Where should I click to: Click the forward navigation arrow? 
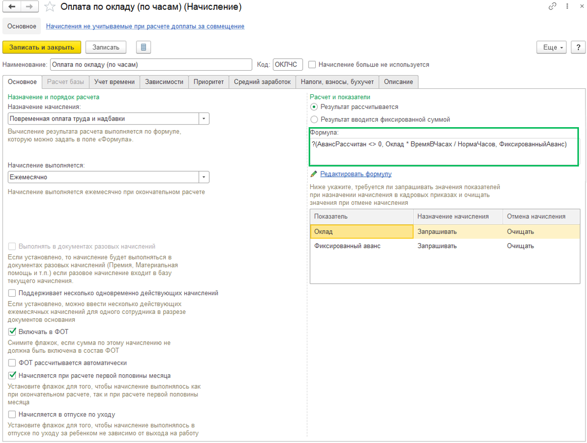(30, 7)
